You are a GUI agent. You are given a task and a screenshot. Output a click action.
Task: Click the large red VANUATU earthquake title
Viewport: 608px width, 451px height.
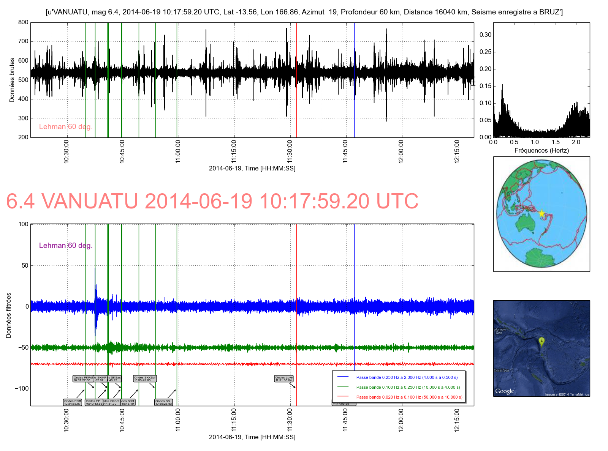tap(212, 201)
